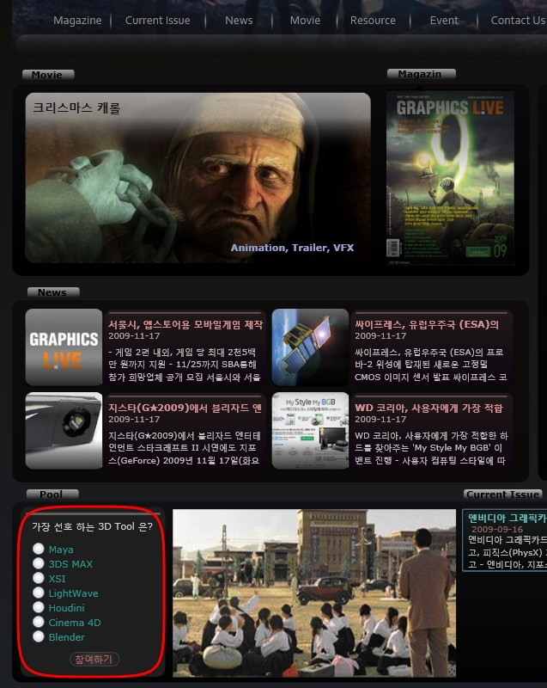Click the Houdini poll option label
The width and height of the screenshot is (547, 688).
[x=67, y=608]
